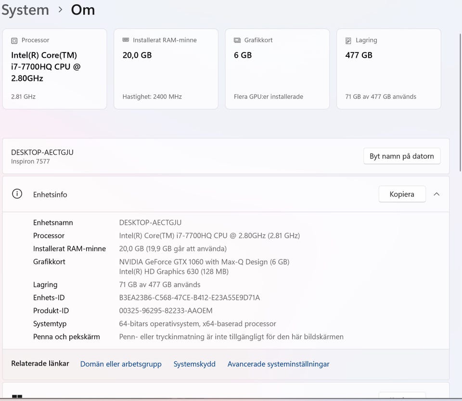Click the Inspiron 7577 model name
This screenshot has height=401, width=462.
[x=30, y=161]
